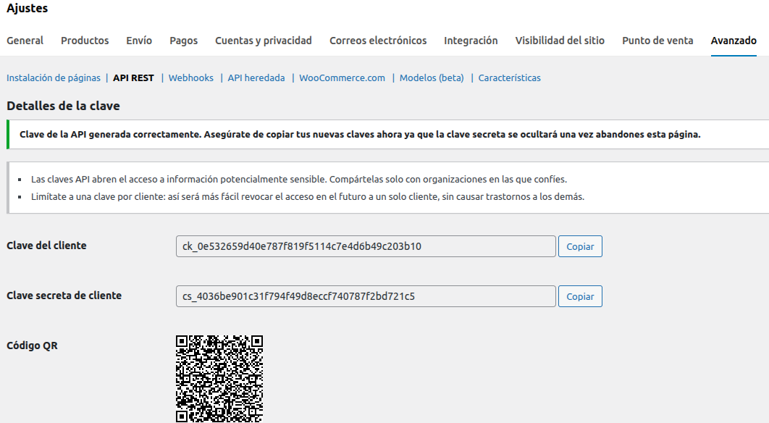
Task: Open the API heredada link
Action: tap(256, 78)
